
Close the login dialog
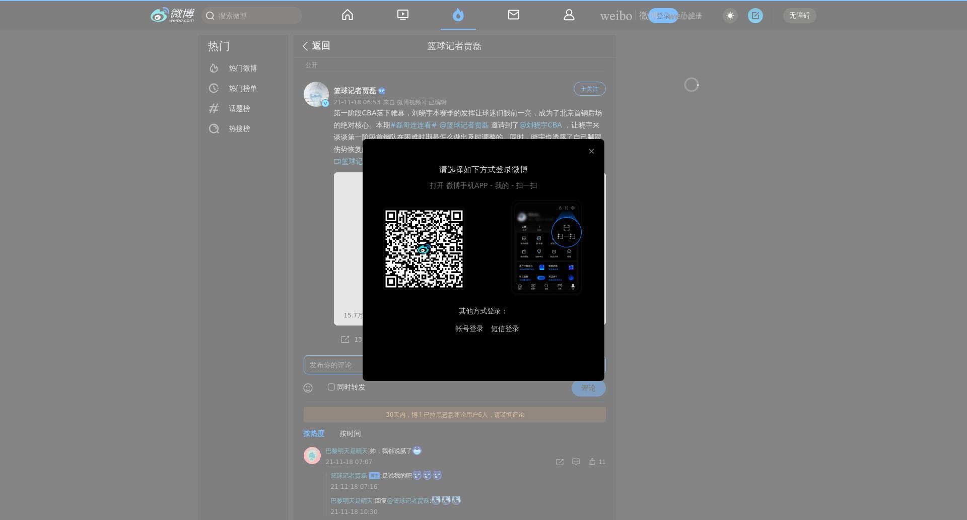(592, 151)
